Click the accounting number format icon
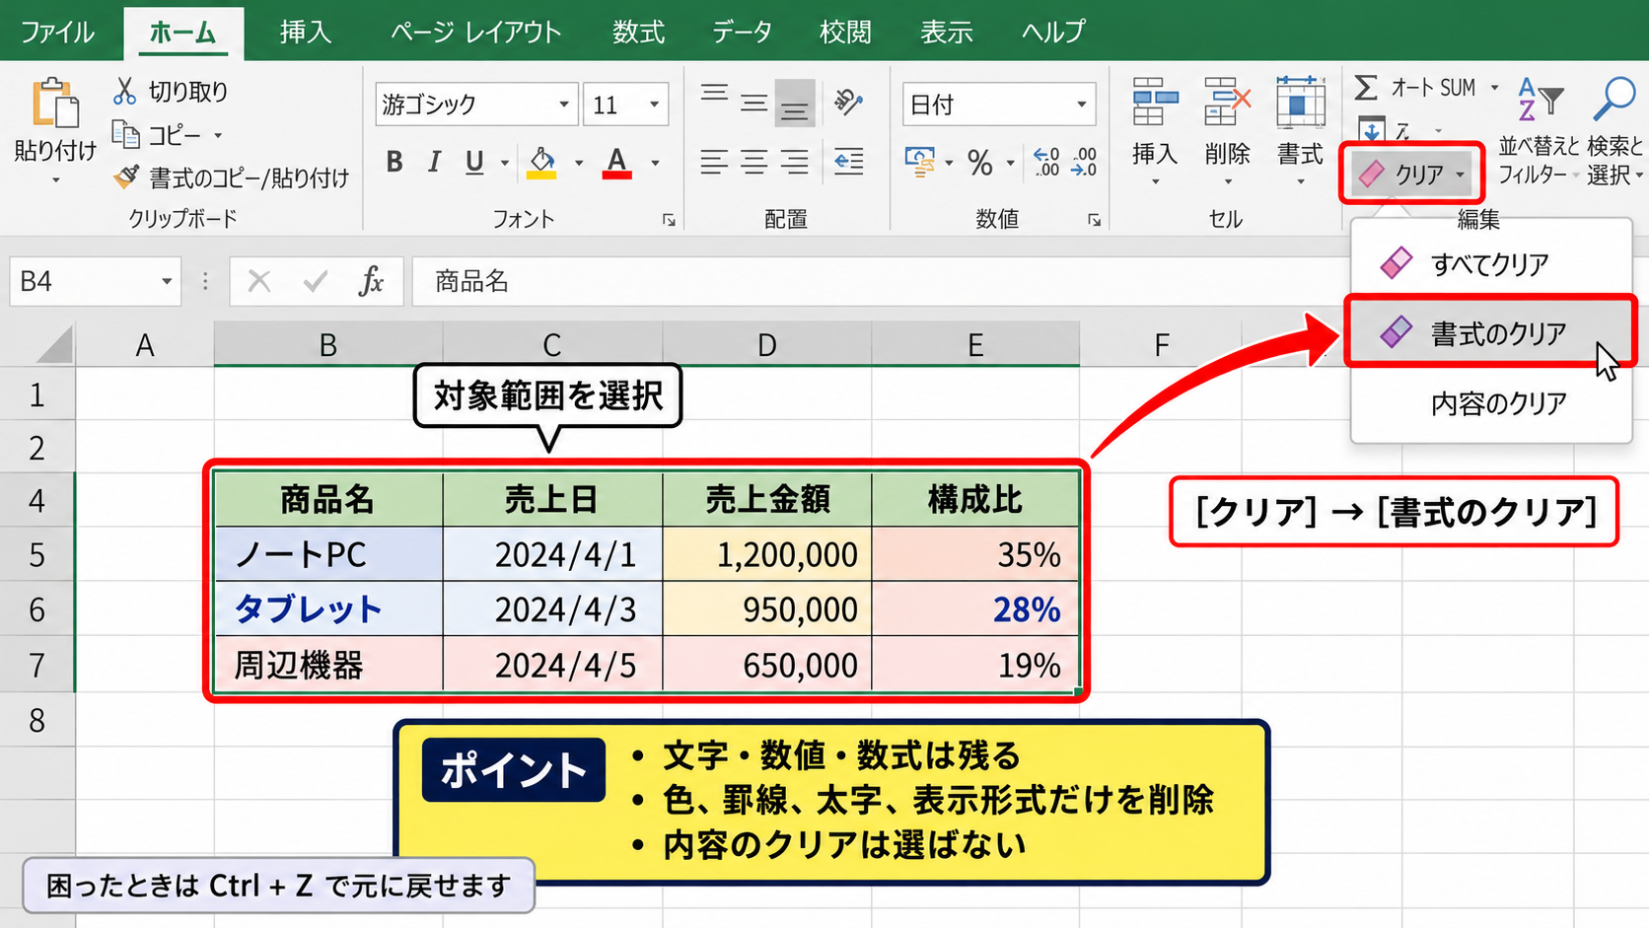 920,162
